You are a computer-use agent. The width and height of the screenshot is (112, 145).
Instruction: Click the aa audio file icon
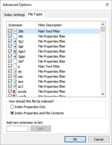click(x=15, y=71)
